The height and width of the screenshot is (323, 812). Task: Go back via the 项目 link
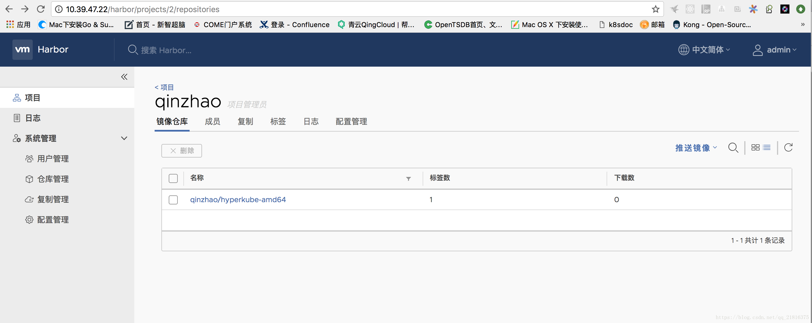(164, 87)
